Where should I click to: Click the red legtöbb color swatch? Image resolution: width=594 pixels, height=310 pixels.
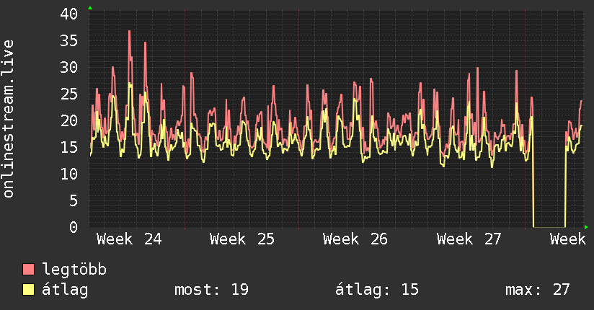(28, 269)
